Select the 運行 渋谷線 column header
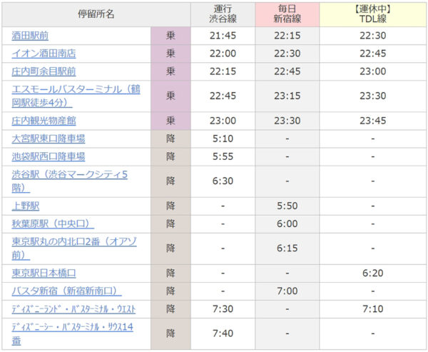Screen dimensions: 428x352 click(x=223, y=14)
